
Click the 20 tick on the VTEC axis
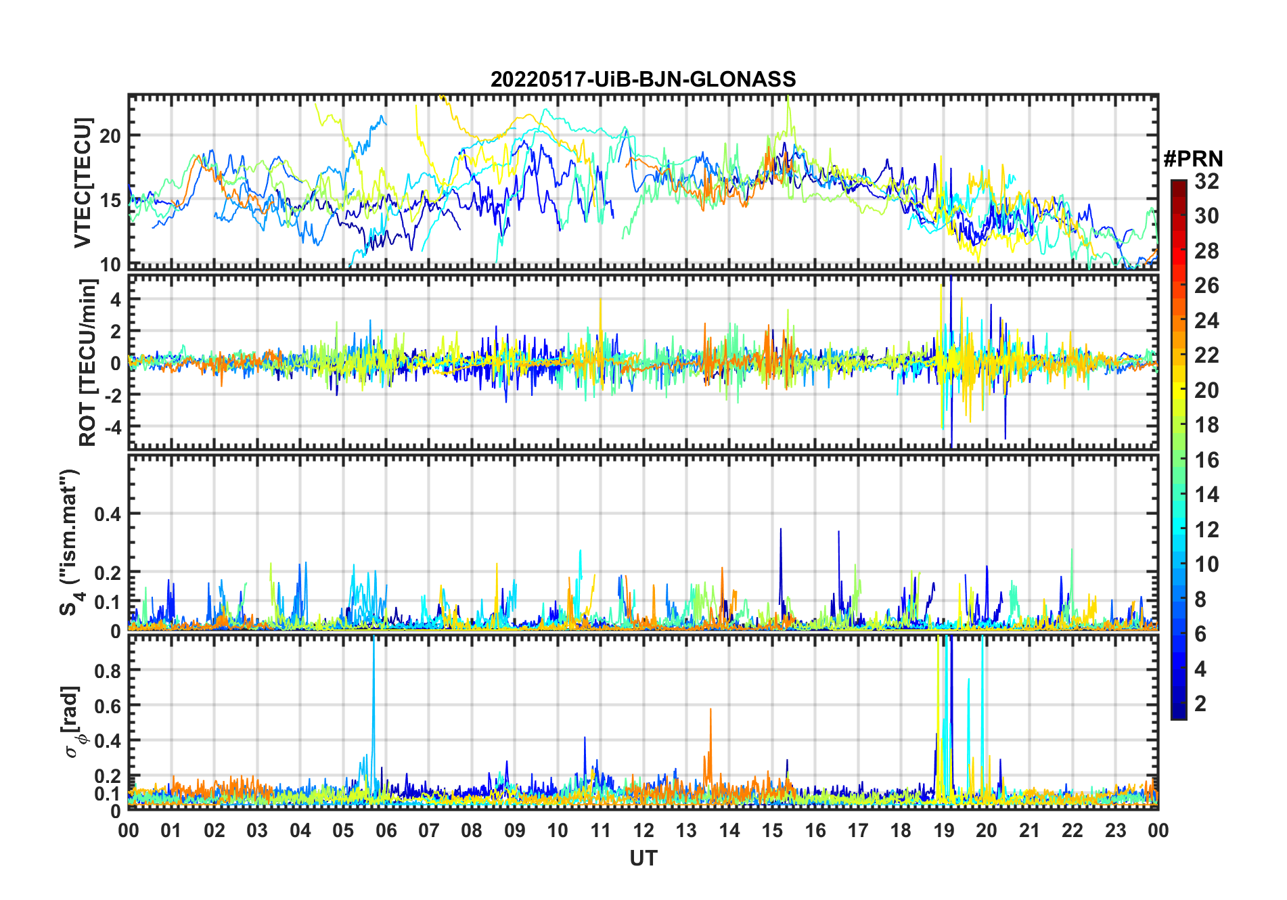pyautogui.click(x=110, y=136)
